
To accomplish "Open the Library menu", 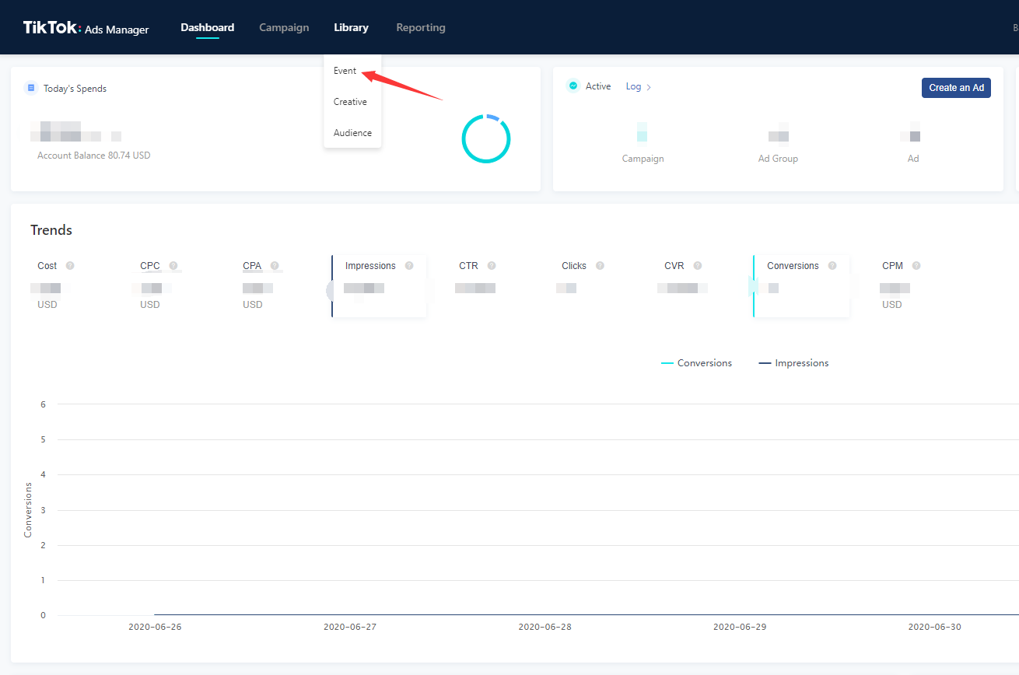I will pyautogui.click(x=351, y=27).
